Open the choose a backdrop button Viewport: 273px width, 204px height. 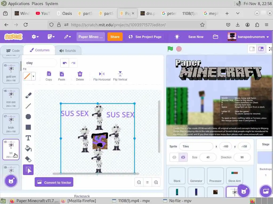(266, 191)
